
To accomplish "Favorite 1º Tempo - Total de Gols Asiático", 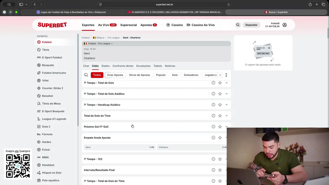I will coord(220,94).
